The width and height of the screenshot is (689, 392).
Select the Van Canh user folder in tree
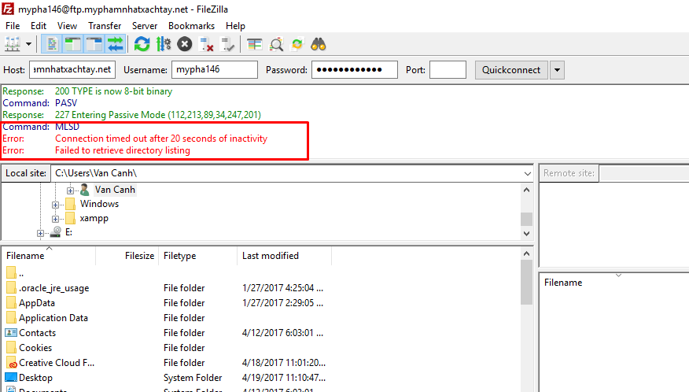(115, 190)
